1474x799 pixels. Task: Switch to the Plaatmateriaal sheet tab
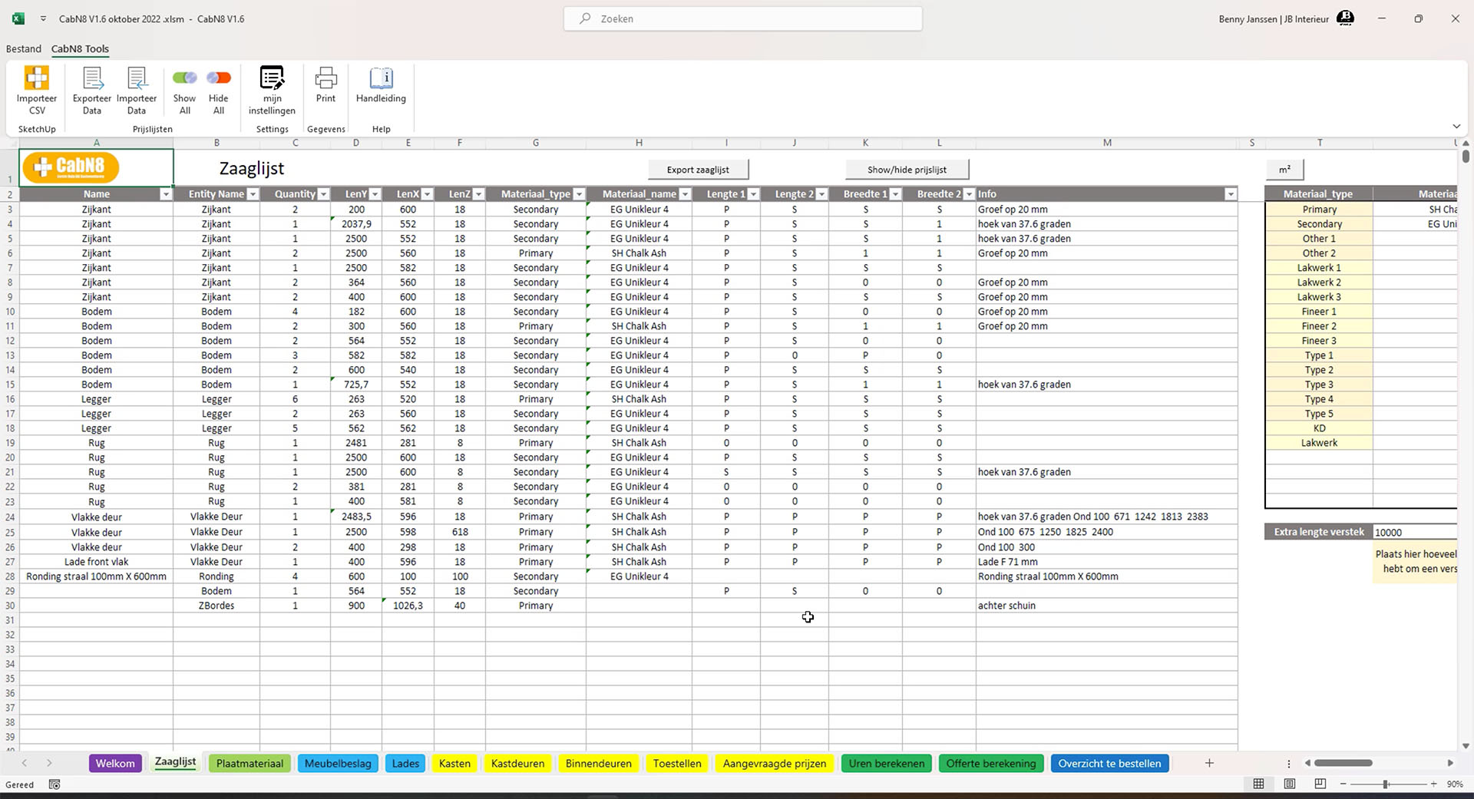[x=249, y=763]
